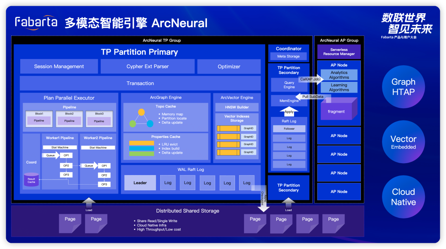The height and width of the screenshot is (249, 446).
Task: Click the lower TP Partition Secondary box
Action: pyautogui.click(x=288, y=188)
